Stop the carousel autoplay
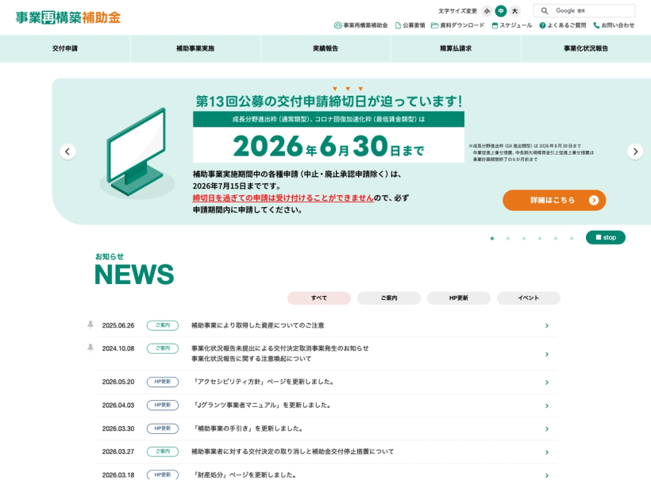Screen dimensions: 651x488 [x=605, y=237]
